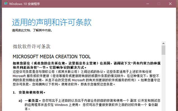This screenshot has width=178, height=111.
Task: Click the window title text Windows 10 安装程序
Action: coord(25,4)
